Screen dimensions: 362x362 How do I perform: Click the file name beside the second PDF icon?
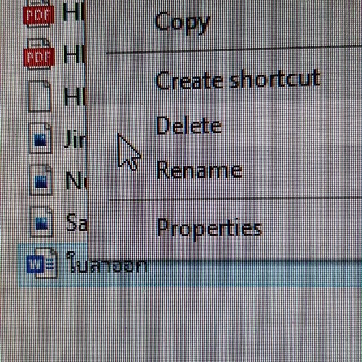pyautogui.click(x=74, y=54)
